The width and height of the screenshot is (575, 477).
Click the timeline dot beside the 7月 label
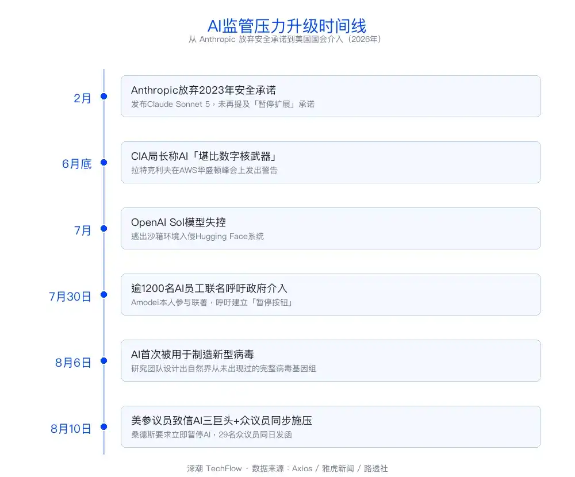click(103, 228)
